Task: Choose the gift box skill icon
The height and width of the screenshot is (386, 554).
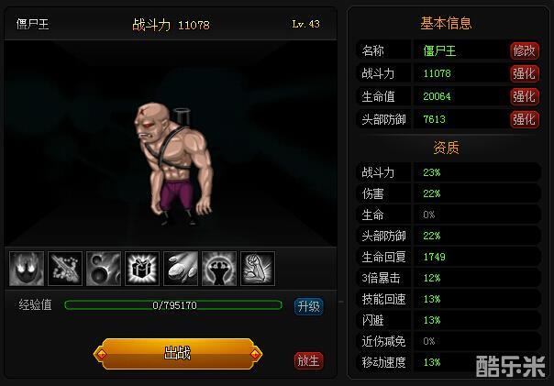Action: [142, 269]
